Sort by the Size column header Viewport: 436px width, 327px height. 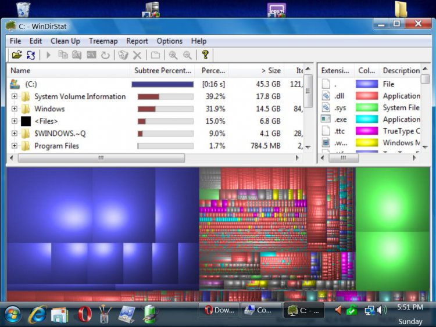pyautogui.click(x=256, y=70)
